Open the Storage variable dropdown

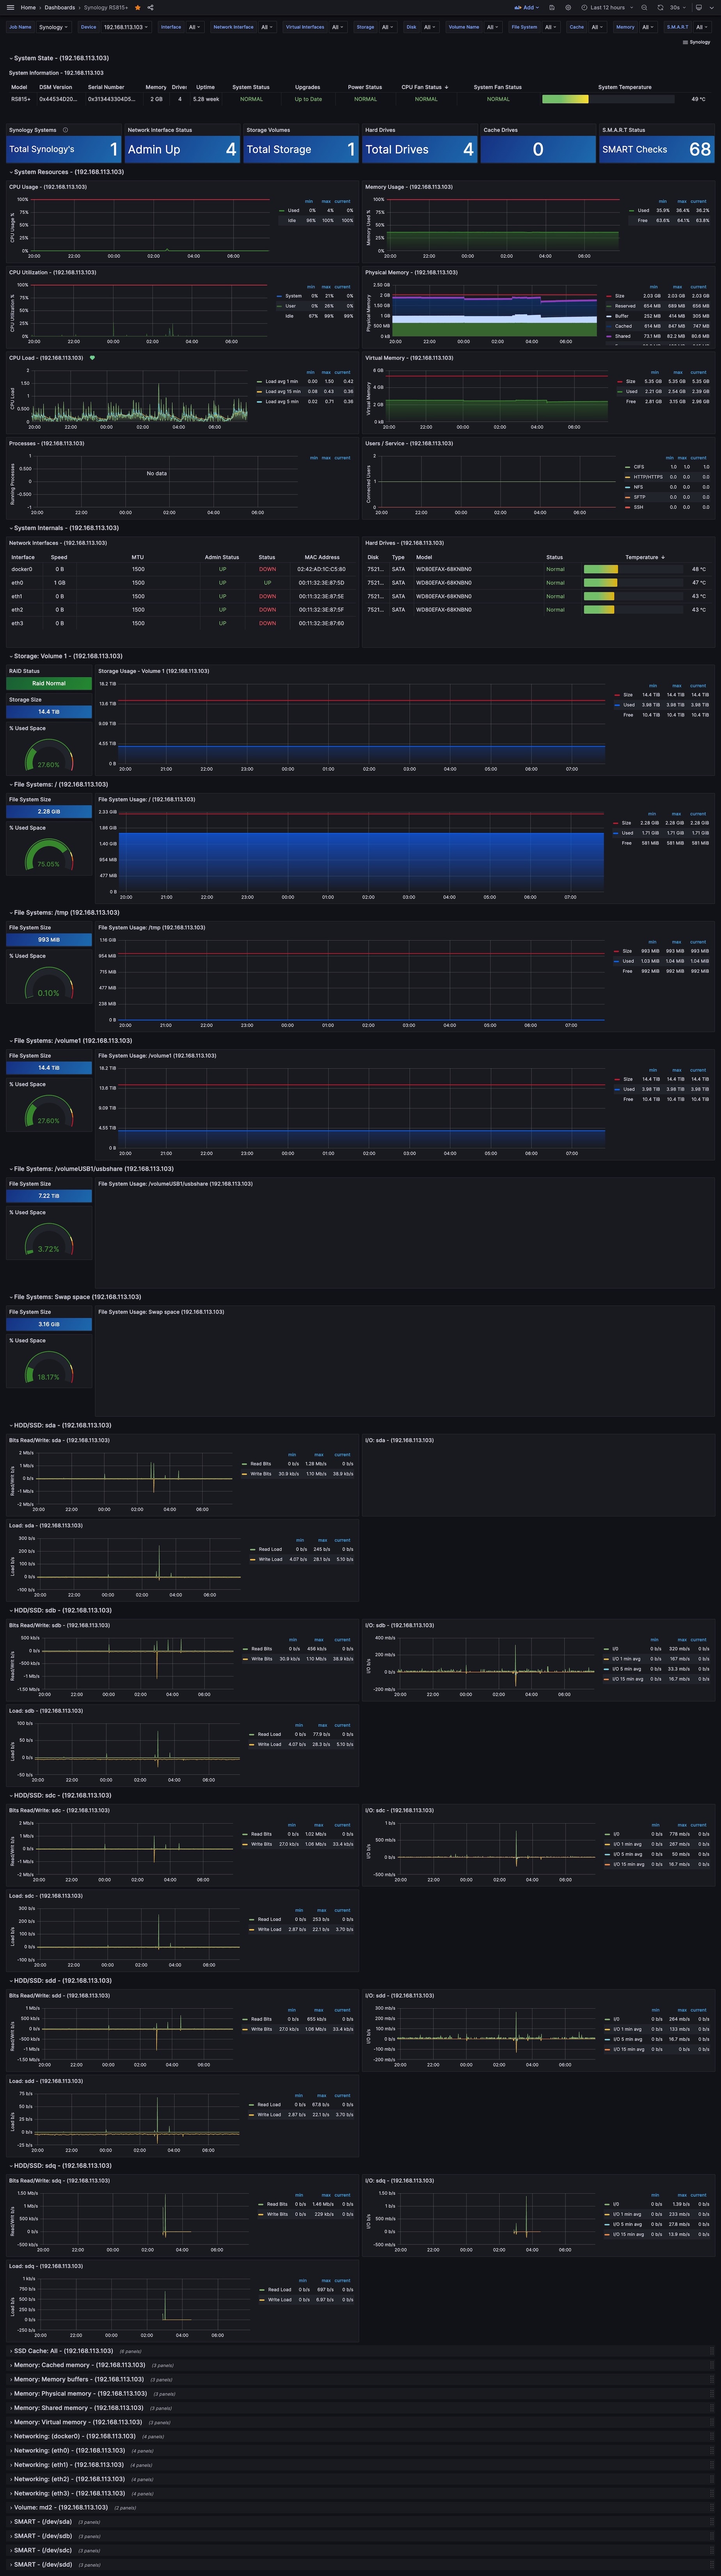click(388, 27)
